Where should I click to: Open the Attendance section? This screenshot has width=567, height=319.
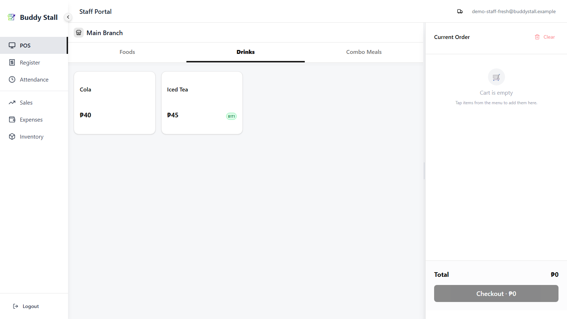click(34, 79)
